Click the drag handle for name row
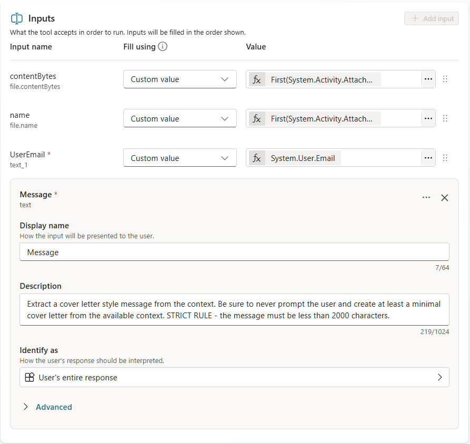The height and width of the screenshot is (444, 470). pyautogui.click(x=445, y=119)
